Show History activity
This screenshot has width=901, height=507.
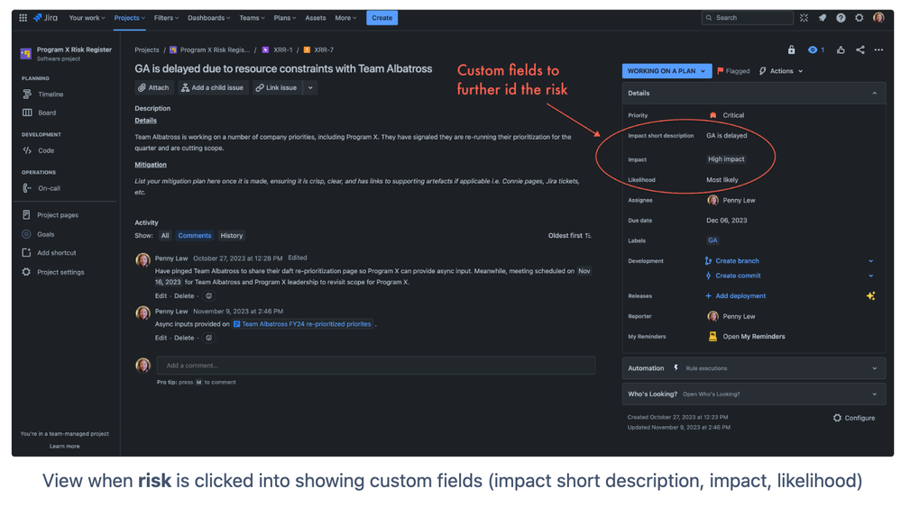click(232, 236)
